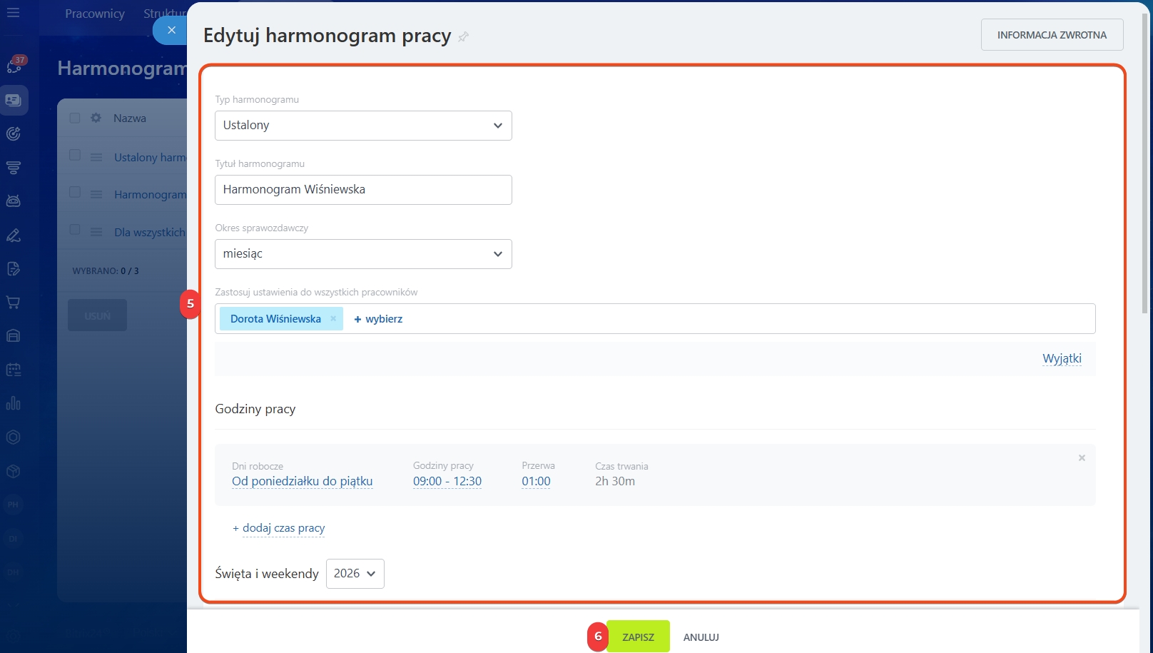Select the Dla wszystkich row checkbox

75,230
